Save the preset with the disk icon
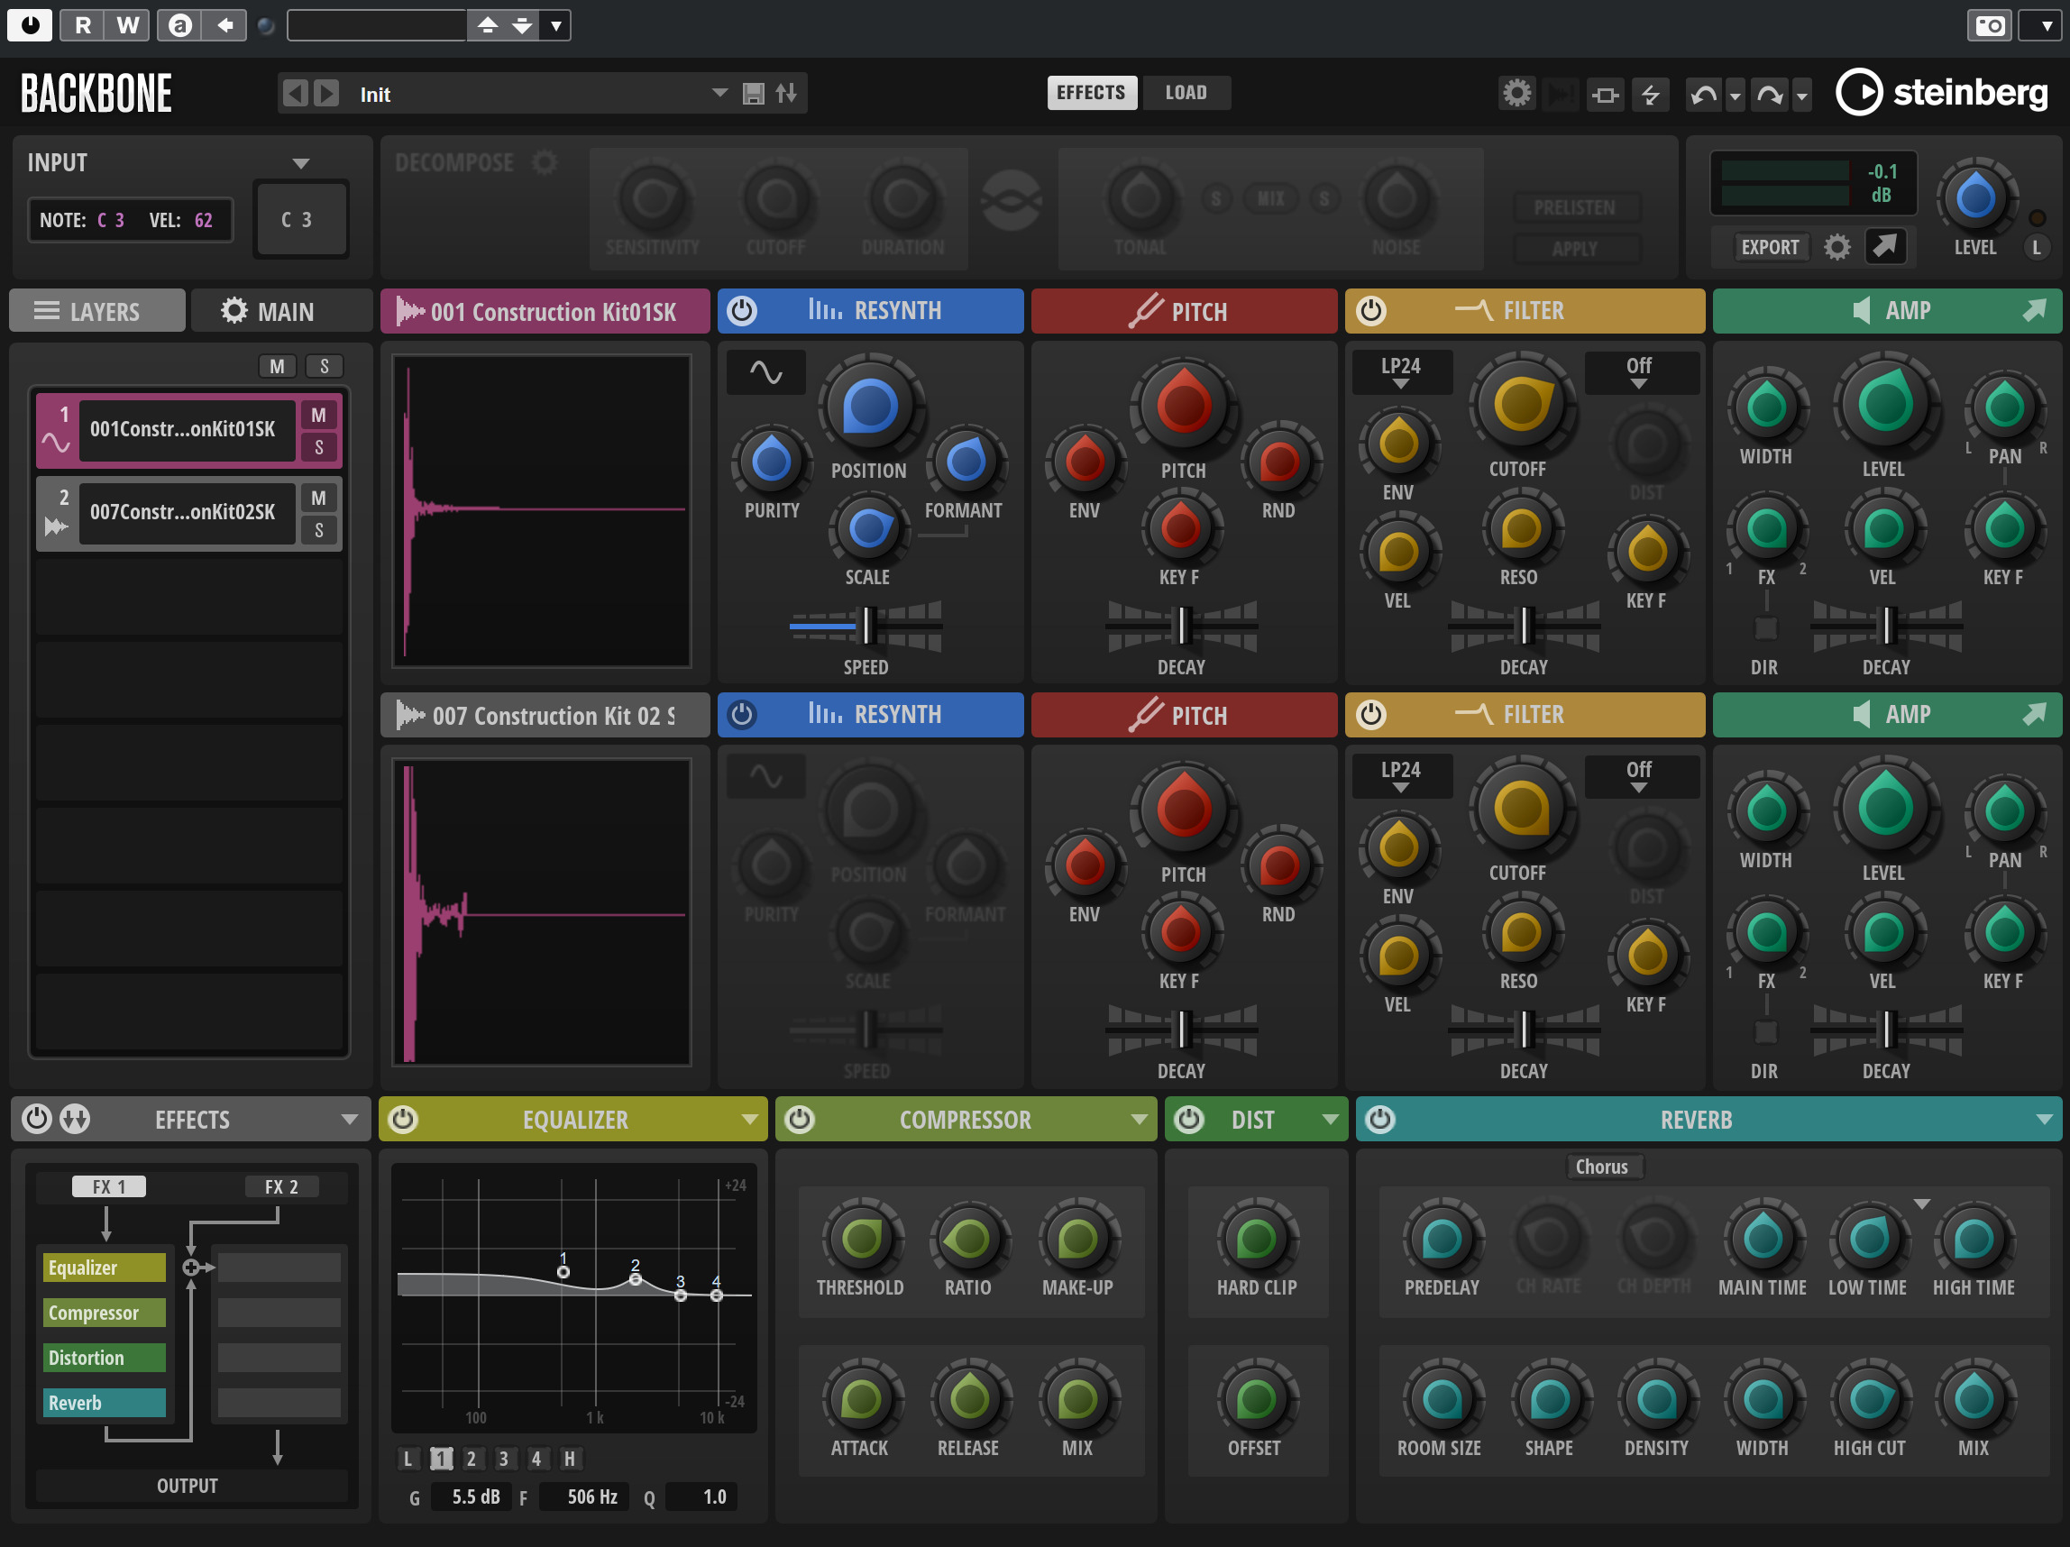This screenshot has height=1547, width=2070. coord(754,94)
